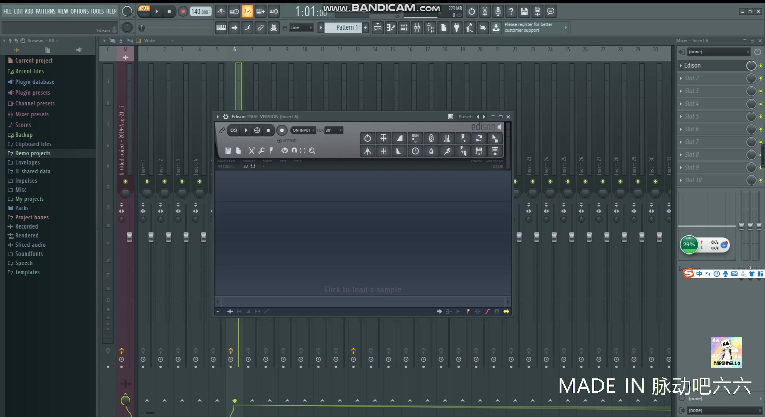Click the Edison noise removal brush tool

click(447, 151)
